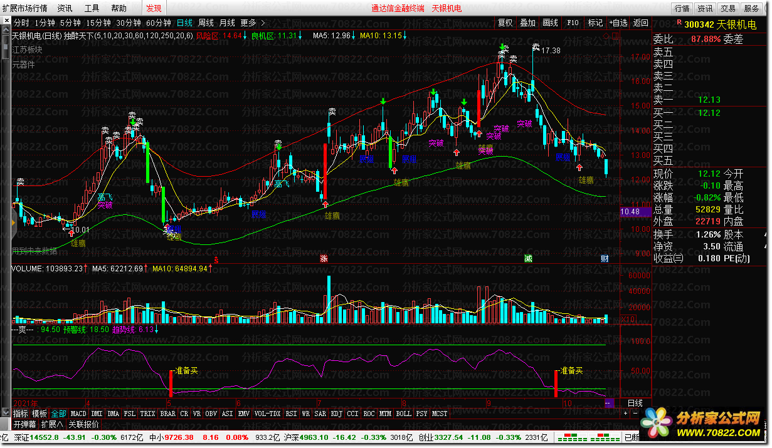Select the KDJ indicator
The height and width of the screenshot is (448, 772).
(336, 414)
